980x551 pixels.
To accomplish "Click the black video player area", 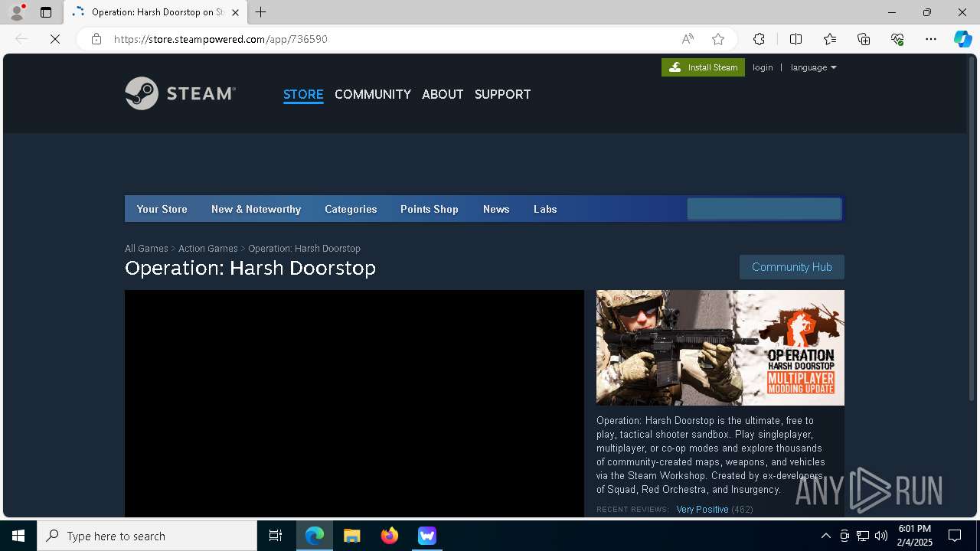I will click(x=354, y=403).
